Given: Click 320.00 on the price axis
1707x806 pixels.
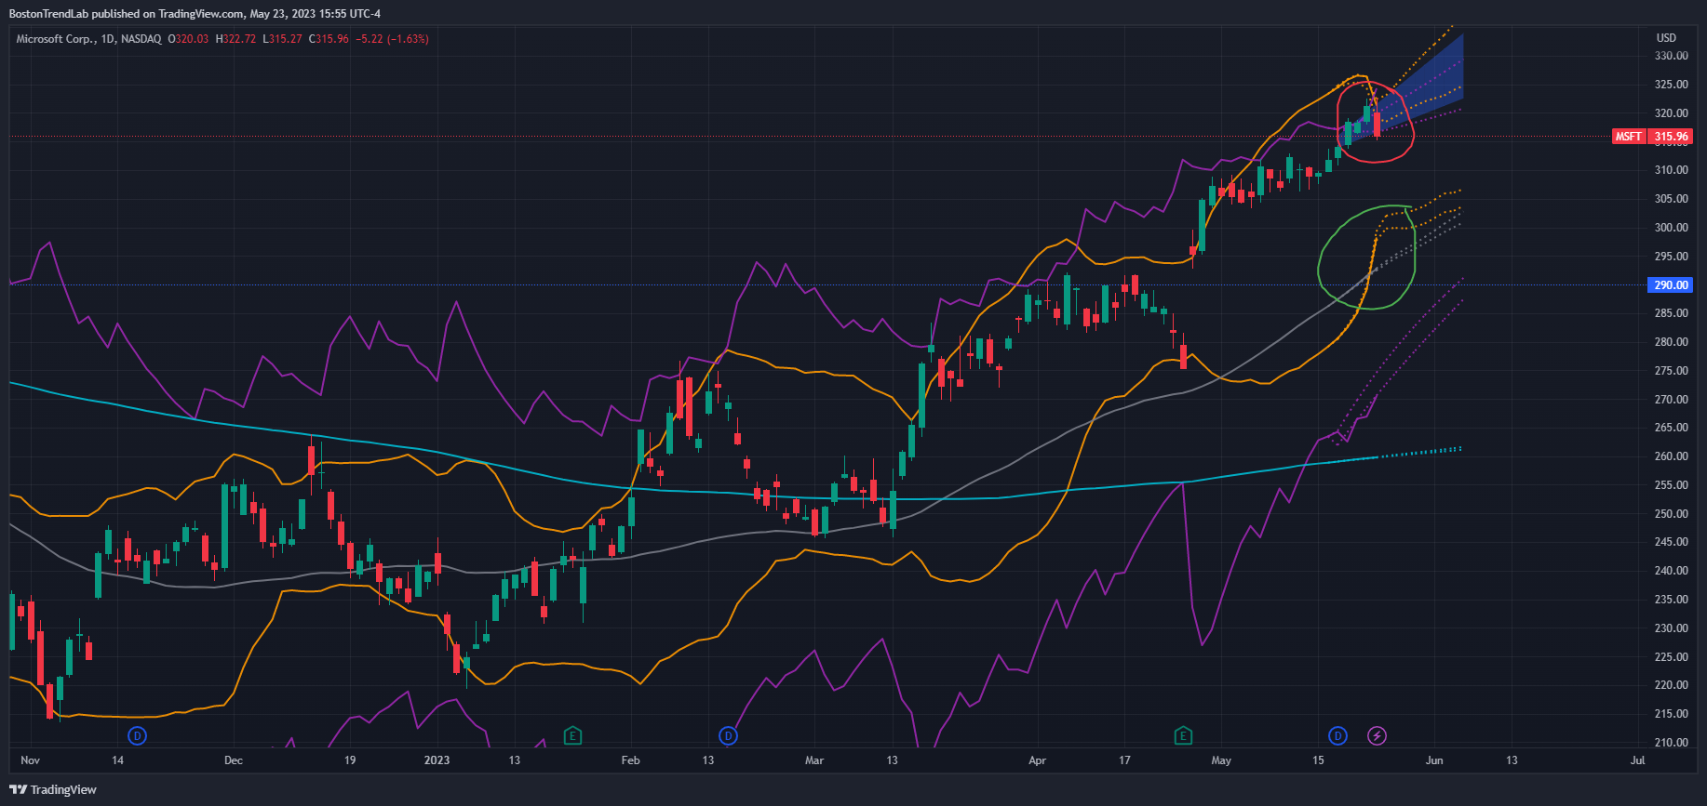Looking at the screenshot, I should click(x=1671, y=113).
